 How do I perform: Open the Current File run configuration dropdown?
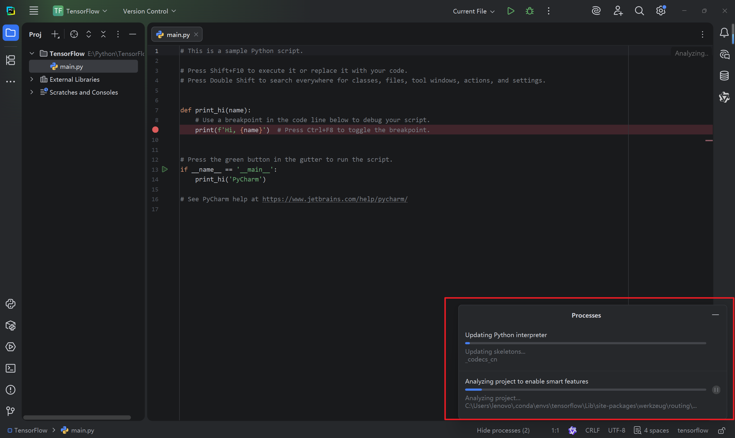pyautogui.click(x=473, y=11)
